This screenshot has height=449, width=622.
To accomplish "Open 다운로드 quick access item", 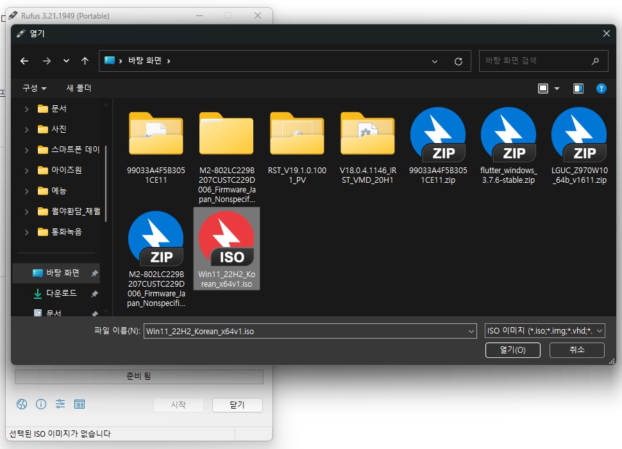I will tap(56, 294).
